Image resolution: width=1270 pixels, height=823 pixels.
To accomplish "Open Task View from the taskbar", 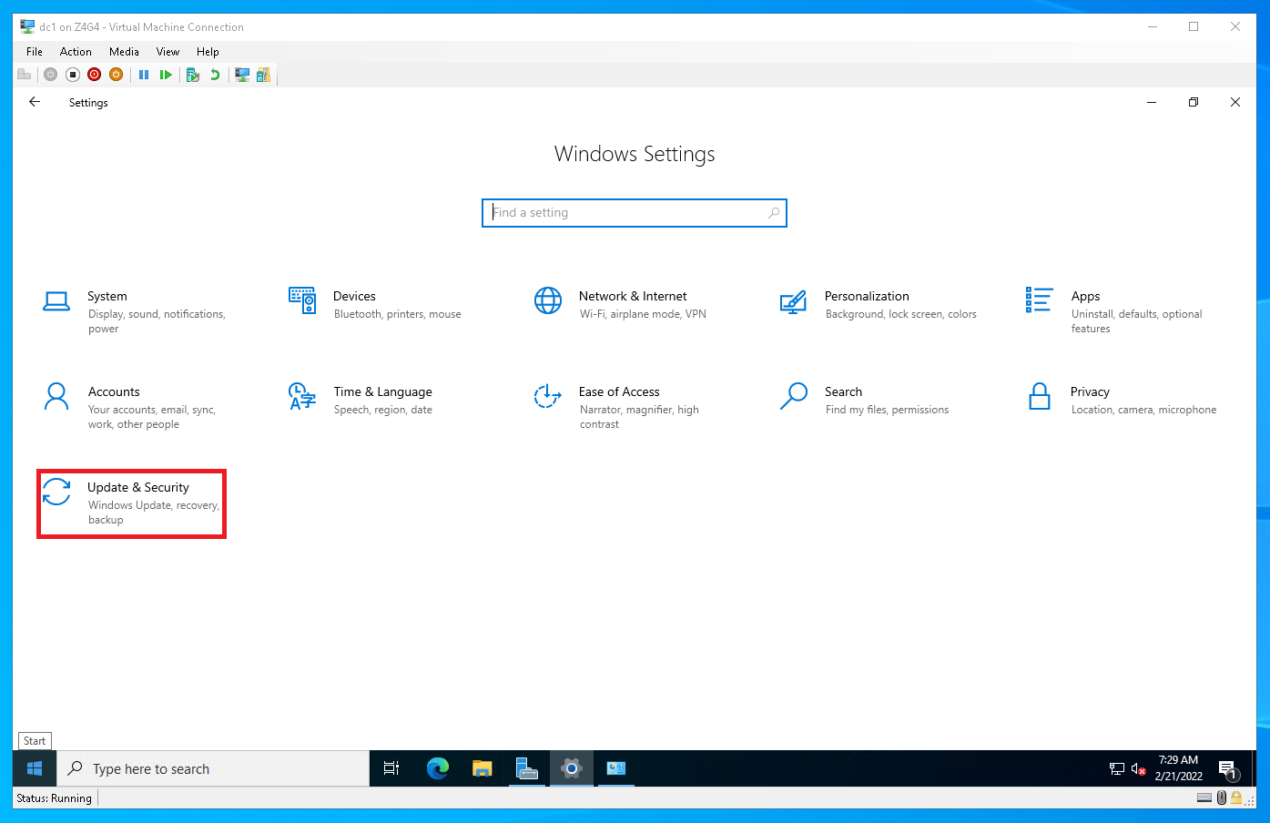I will pyautogui.click(x=391, y=769).
